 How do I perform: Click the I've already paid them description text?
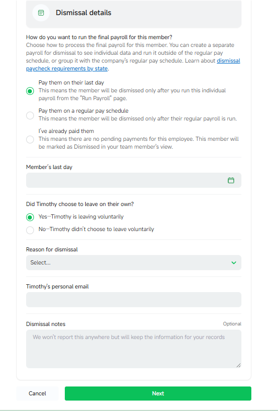tap(138, 143)
